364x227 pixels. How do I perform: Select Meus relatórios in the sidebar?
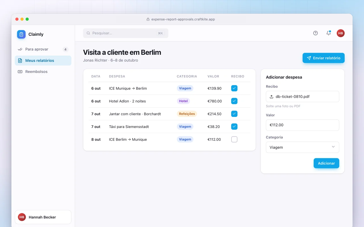[43, 60]
